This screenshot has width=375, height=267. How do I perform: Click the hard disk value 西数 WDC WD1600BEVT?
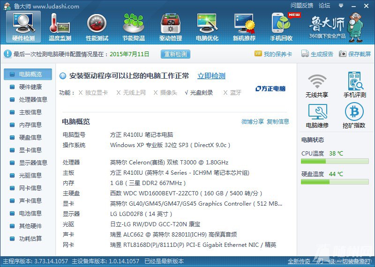coord(186,193)
